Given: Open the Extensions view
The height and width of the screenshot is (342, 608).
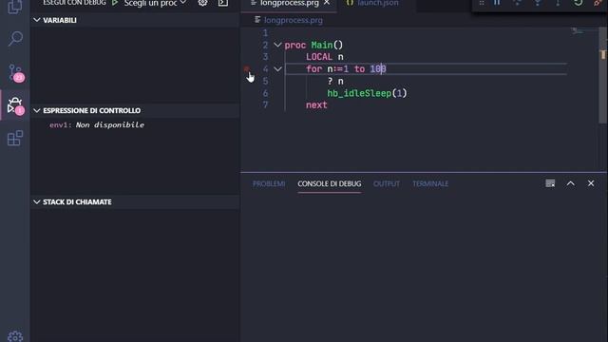Looking at the screenshot, I should click(15, 139).
